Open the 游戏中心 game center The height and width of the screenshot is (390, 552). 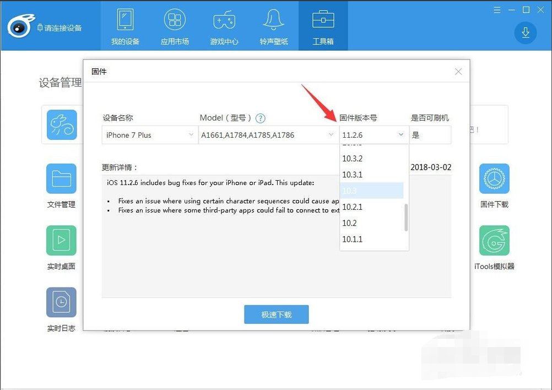click(224, 25)
